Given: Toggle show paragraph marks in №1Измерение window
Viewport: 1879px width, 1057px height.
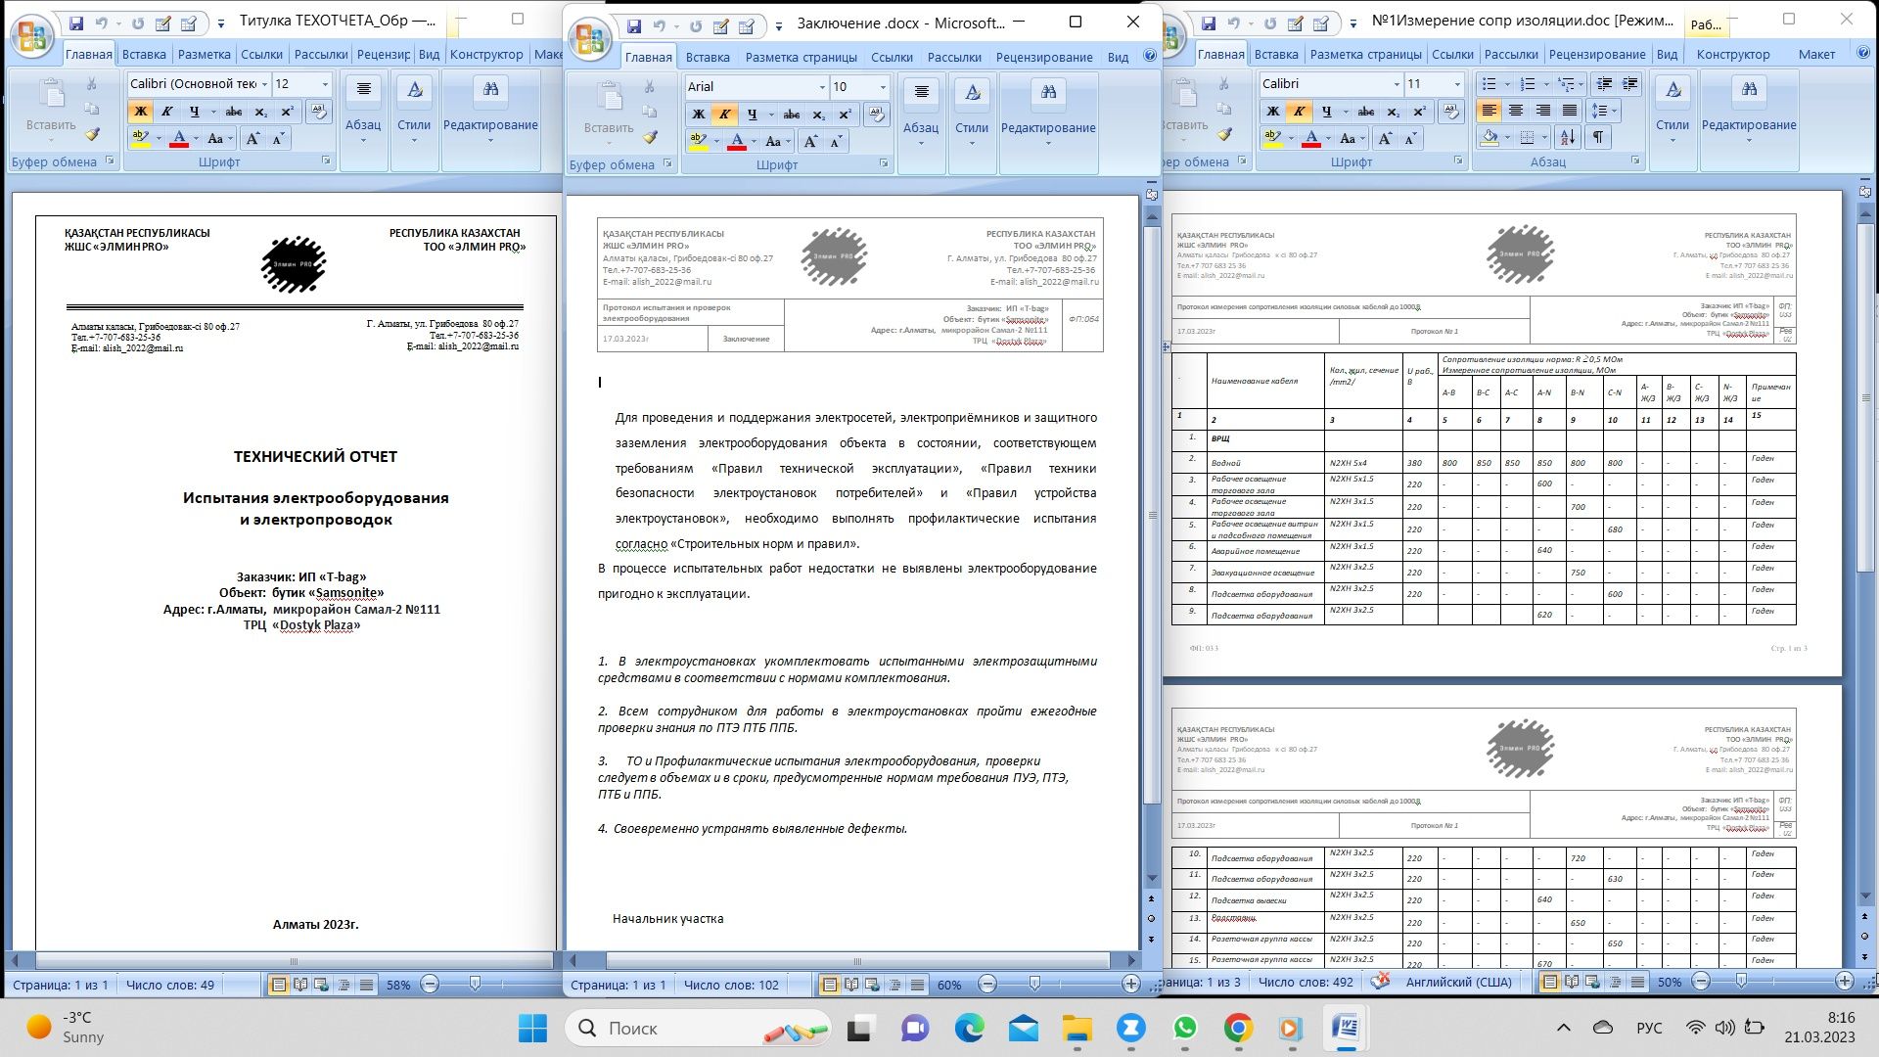Looking at the screenshot, I should 1597,138.
